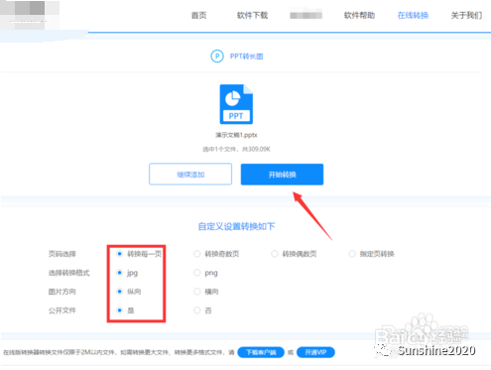Click the 下载客户端 button

pos(261,352)
